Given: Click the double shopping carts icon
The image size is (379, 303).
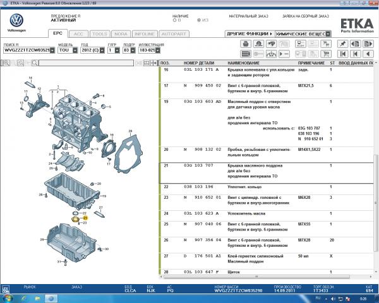Looking at the screenshot, I should point(326,44).
